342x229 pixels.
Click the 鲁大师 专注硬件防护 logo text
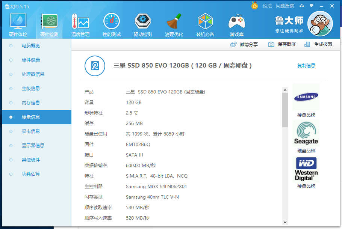pyautogui.click(x=289, y=25)
